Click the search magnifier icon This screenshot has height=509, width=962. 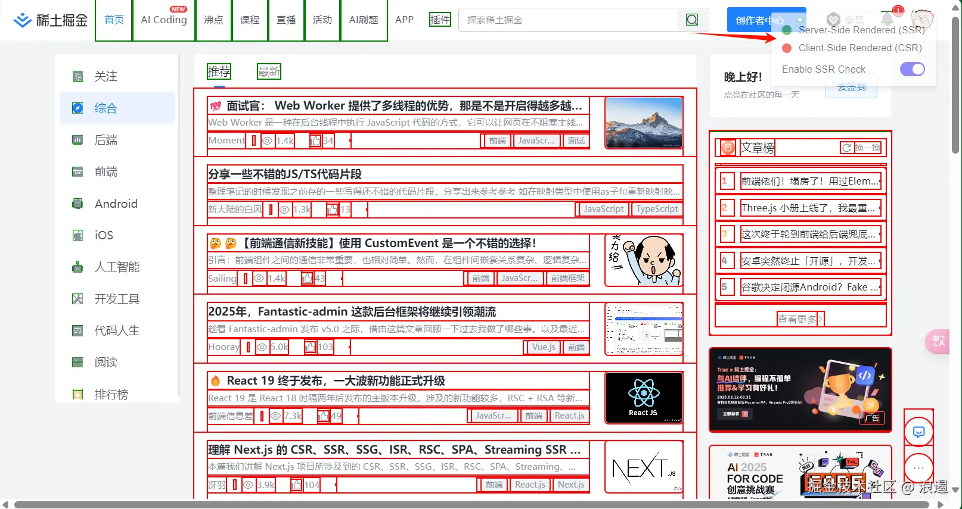click(x=692, y=20)
